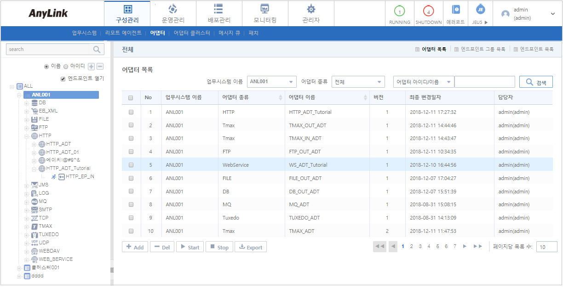Select HTTP_EP_IN endpoint in tree
Image resolution: width=563 pixels, height=288 pixels.
coord(80,176)
